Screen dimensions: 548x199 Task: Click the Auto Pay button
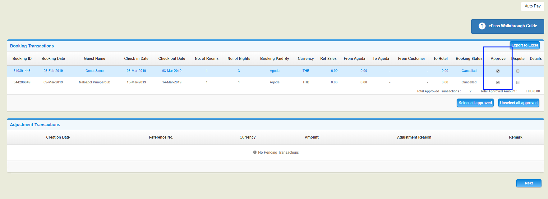[532, 6]
